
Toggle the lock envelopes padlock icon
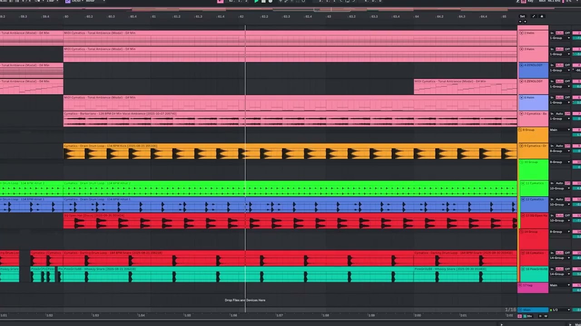pyautogui.click(x=542, y=16)
